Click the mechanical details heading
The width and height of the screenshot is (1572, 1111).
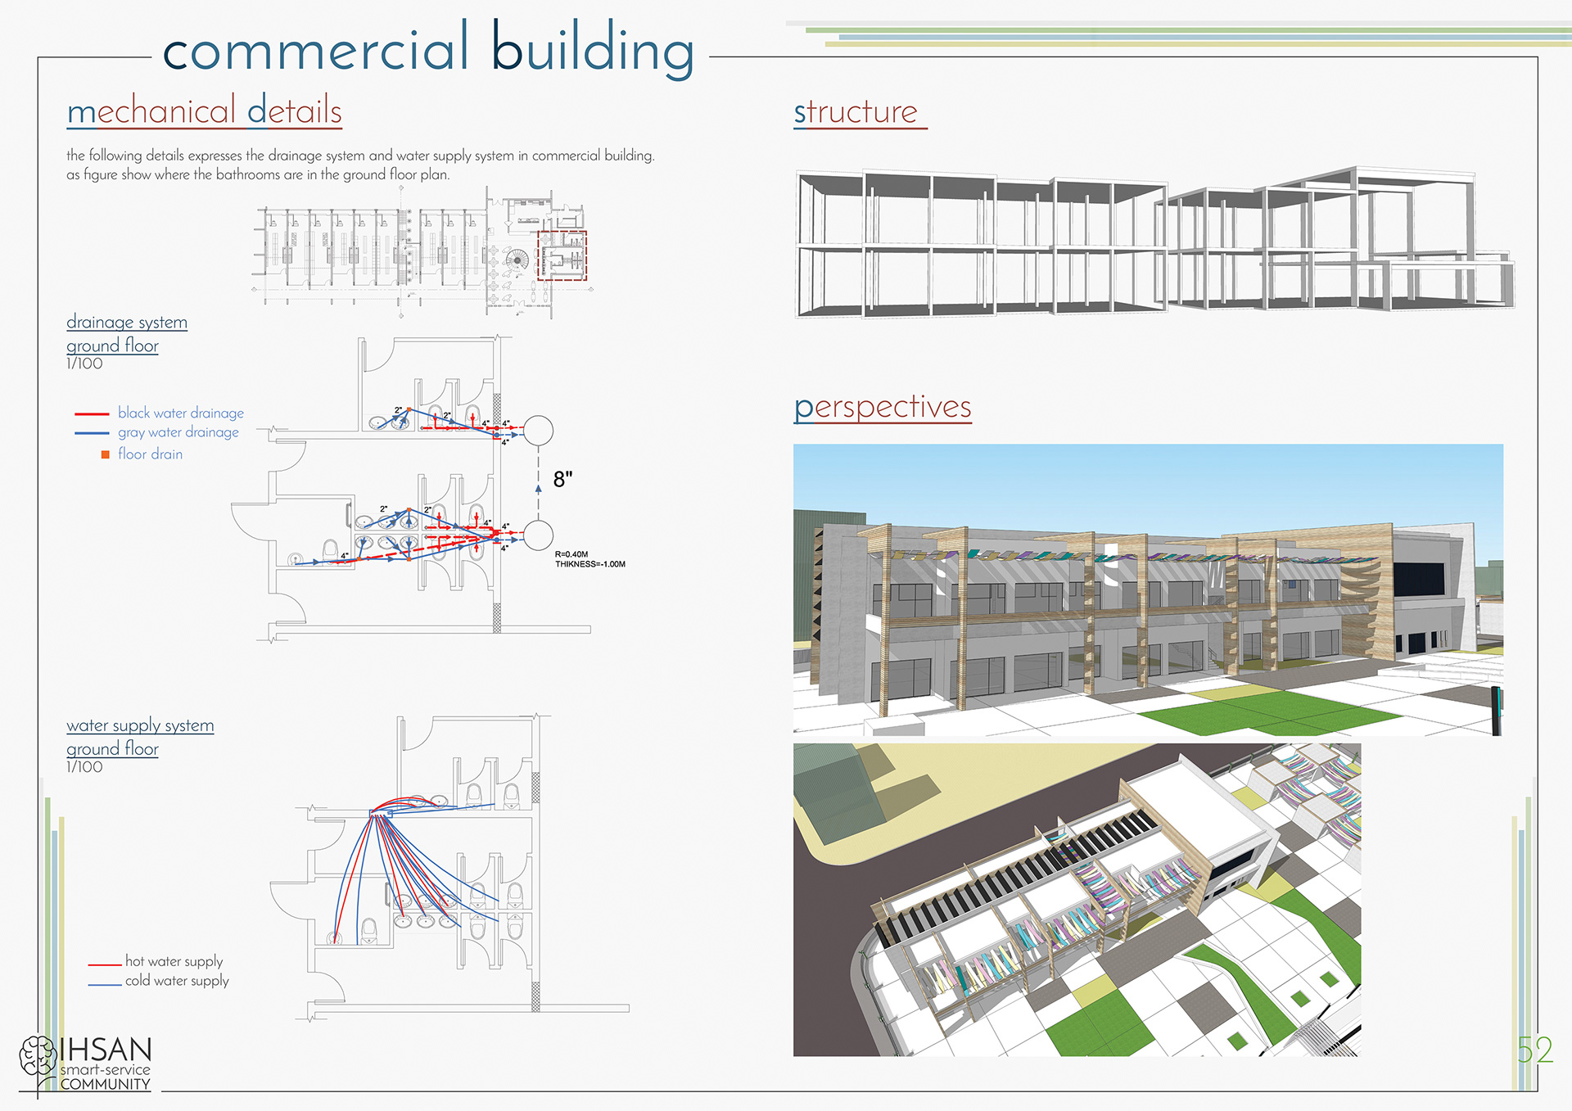click(205, 111)
